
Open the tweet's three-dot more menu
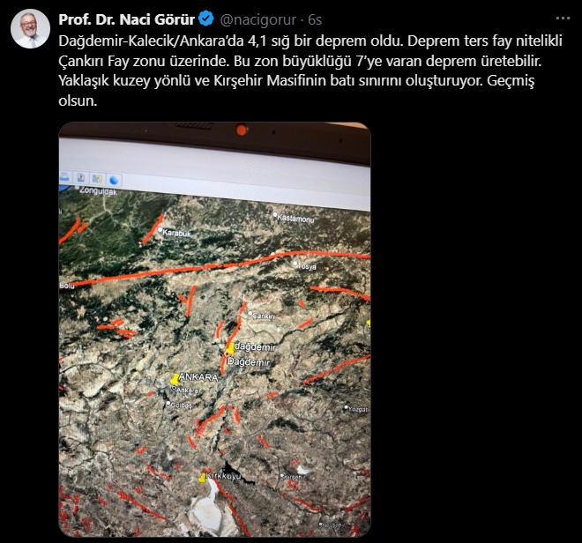(x=563, y=19)
